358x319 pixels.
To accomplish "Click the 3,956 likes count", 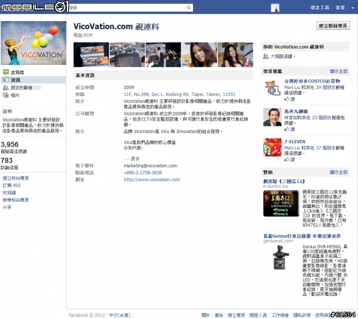I will [10, 144].
